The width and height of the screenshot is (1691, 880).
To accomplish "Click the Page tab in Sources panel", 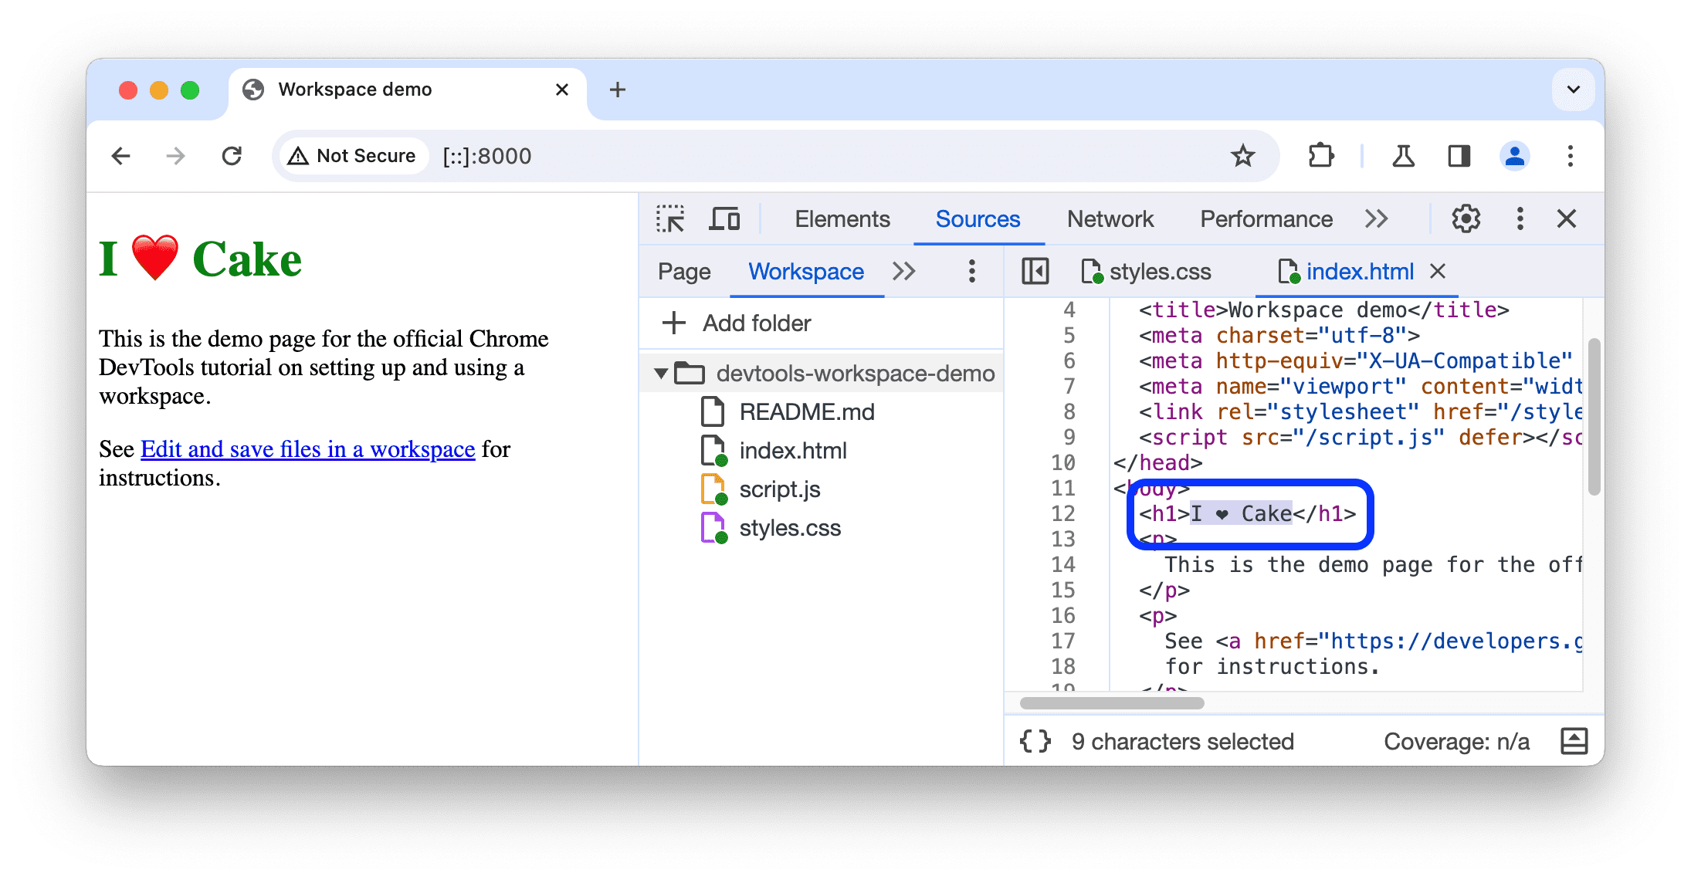I will 683,272.
